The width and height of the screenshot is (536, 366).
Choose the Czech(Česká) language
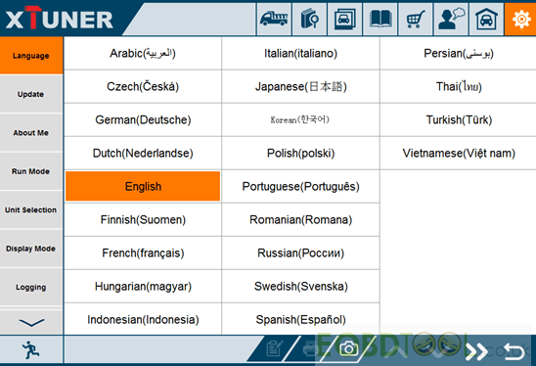[143, 86]
